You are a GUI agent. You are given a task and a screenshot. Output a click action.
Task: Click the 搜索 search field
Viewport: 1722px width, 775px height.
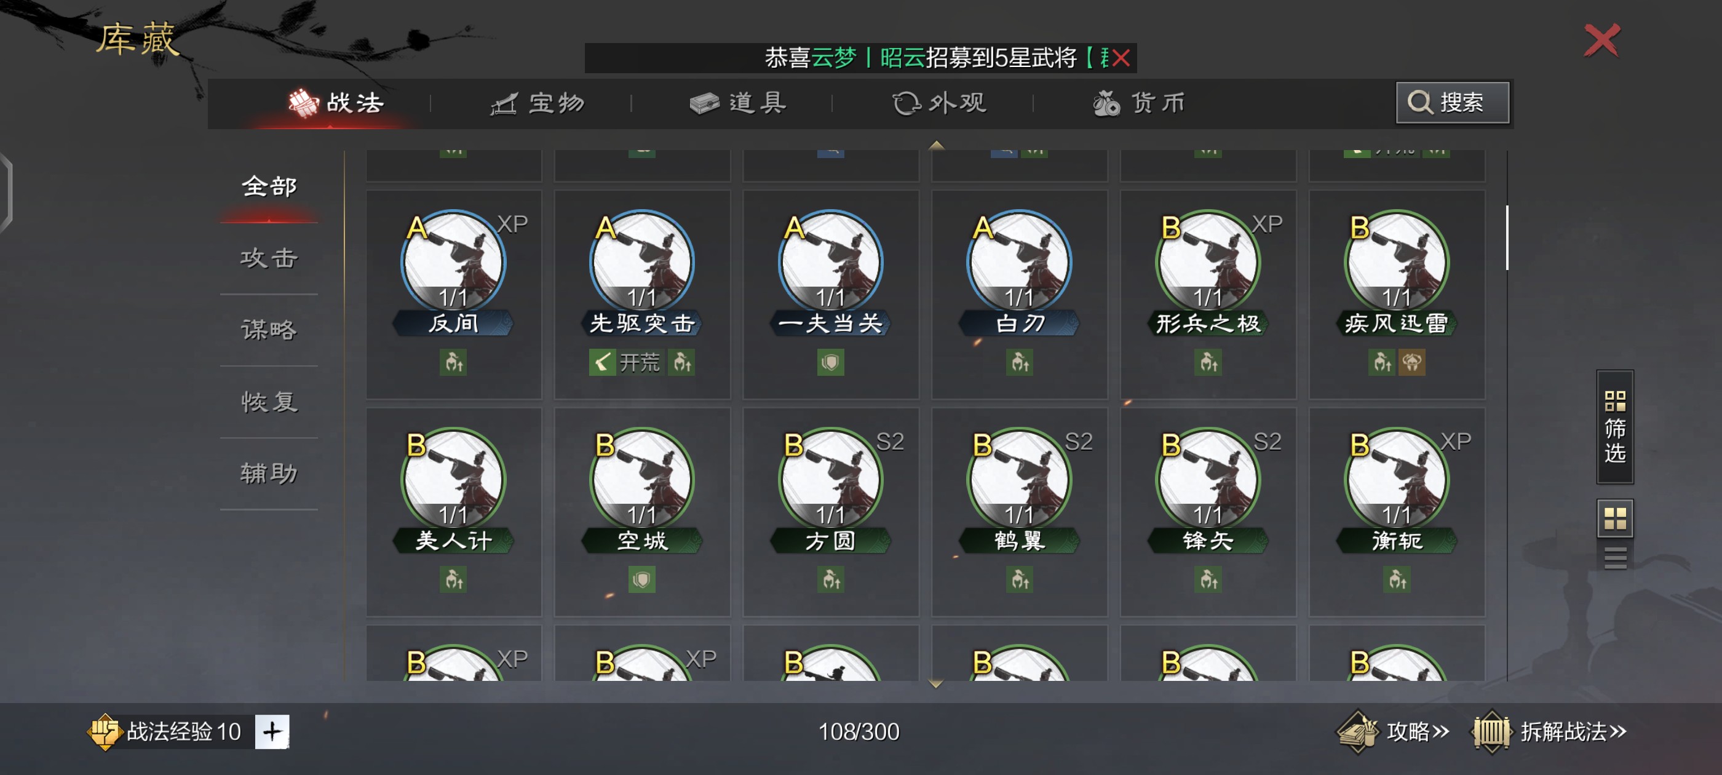point(1452,102)
